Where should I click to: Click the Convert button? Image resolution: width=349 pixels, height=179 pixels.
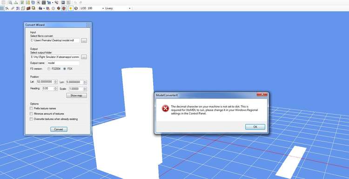click(x=59, y=129)
